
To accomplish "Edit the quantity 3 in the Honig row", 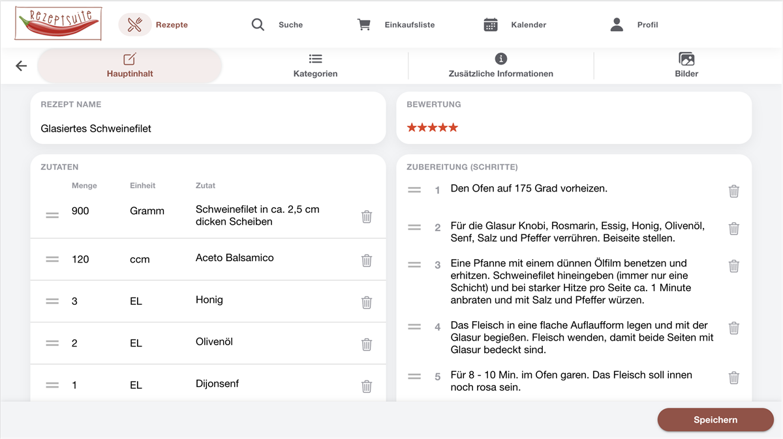I will click(x=74, y=302).
